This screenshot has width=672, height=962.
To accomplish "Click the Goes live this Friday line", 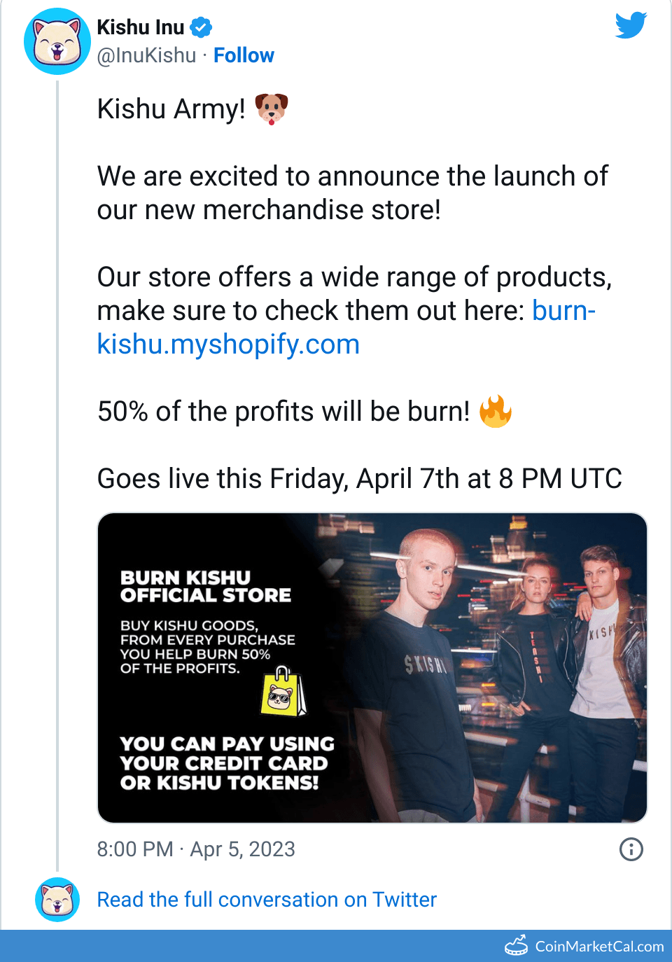I will tap(359, 479).
